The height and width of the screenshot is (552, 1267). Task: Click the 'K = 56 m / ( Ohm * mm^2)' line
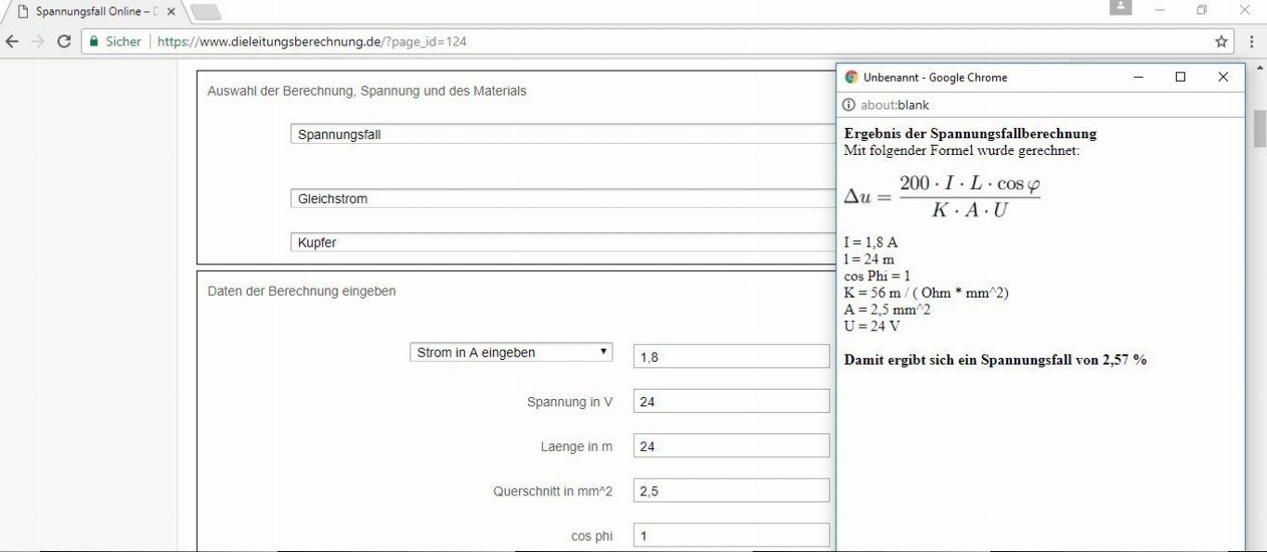[926, 293]
